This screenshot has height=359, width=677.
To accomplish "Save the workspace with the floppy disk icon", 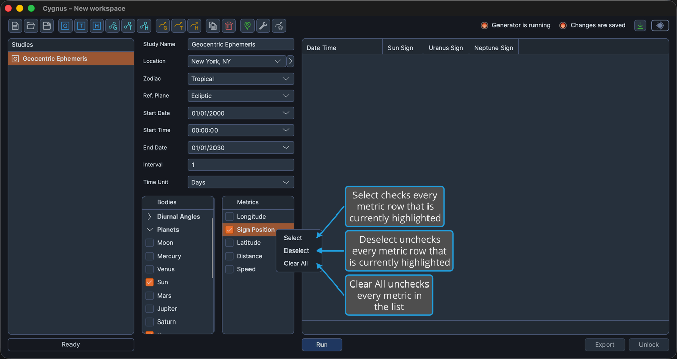I will pyautogui.click(x=47, y=26).
